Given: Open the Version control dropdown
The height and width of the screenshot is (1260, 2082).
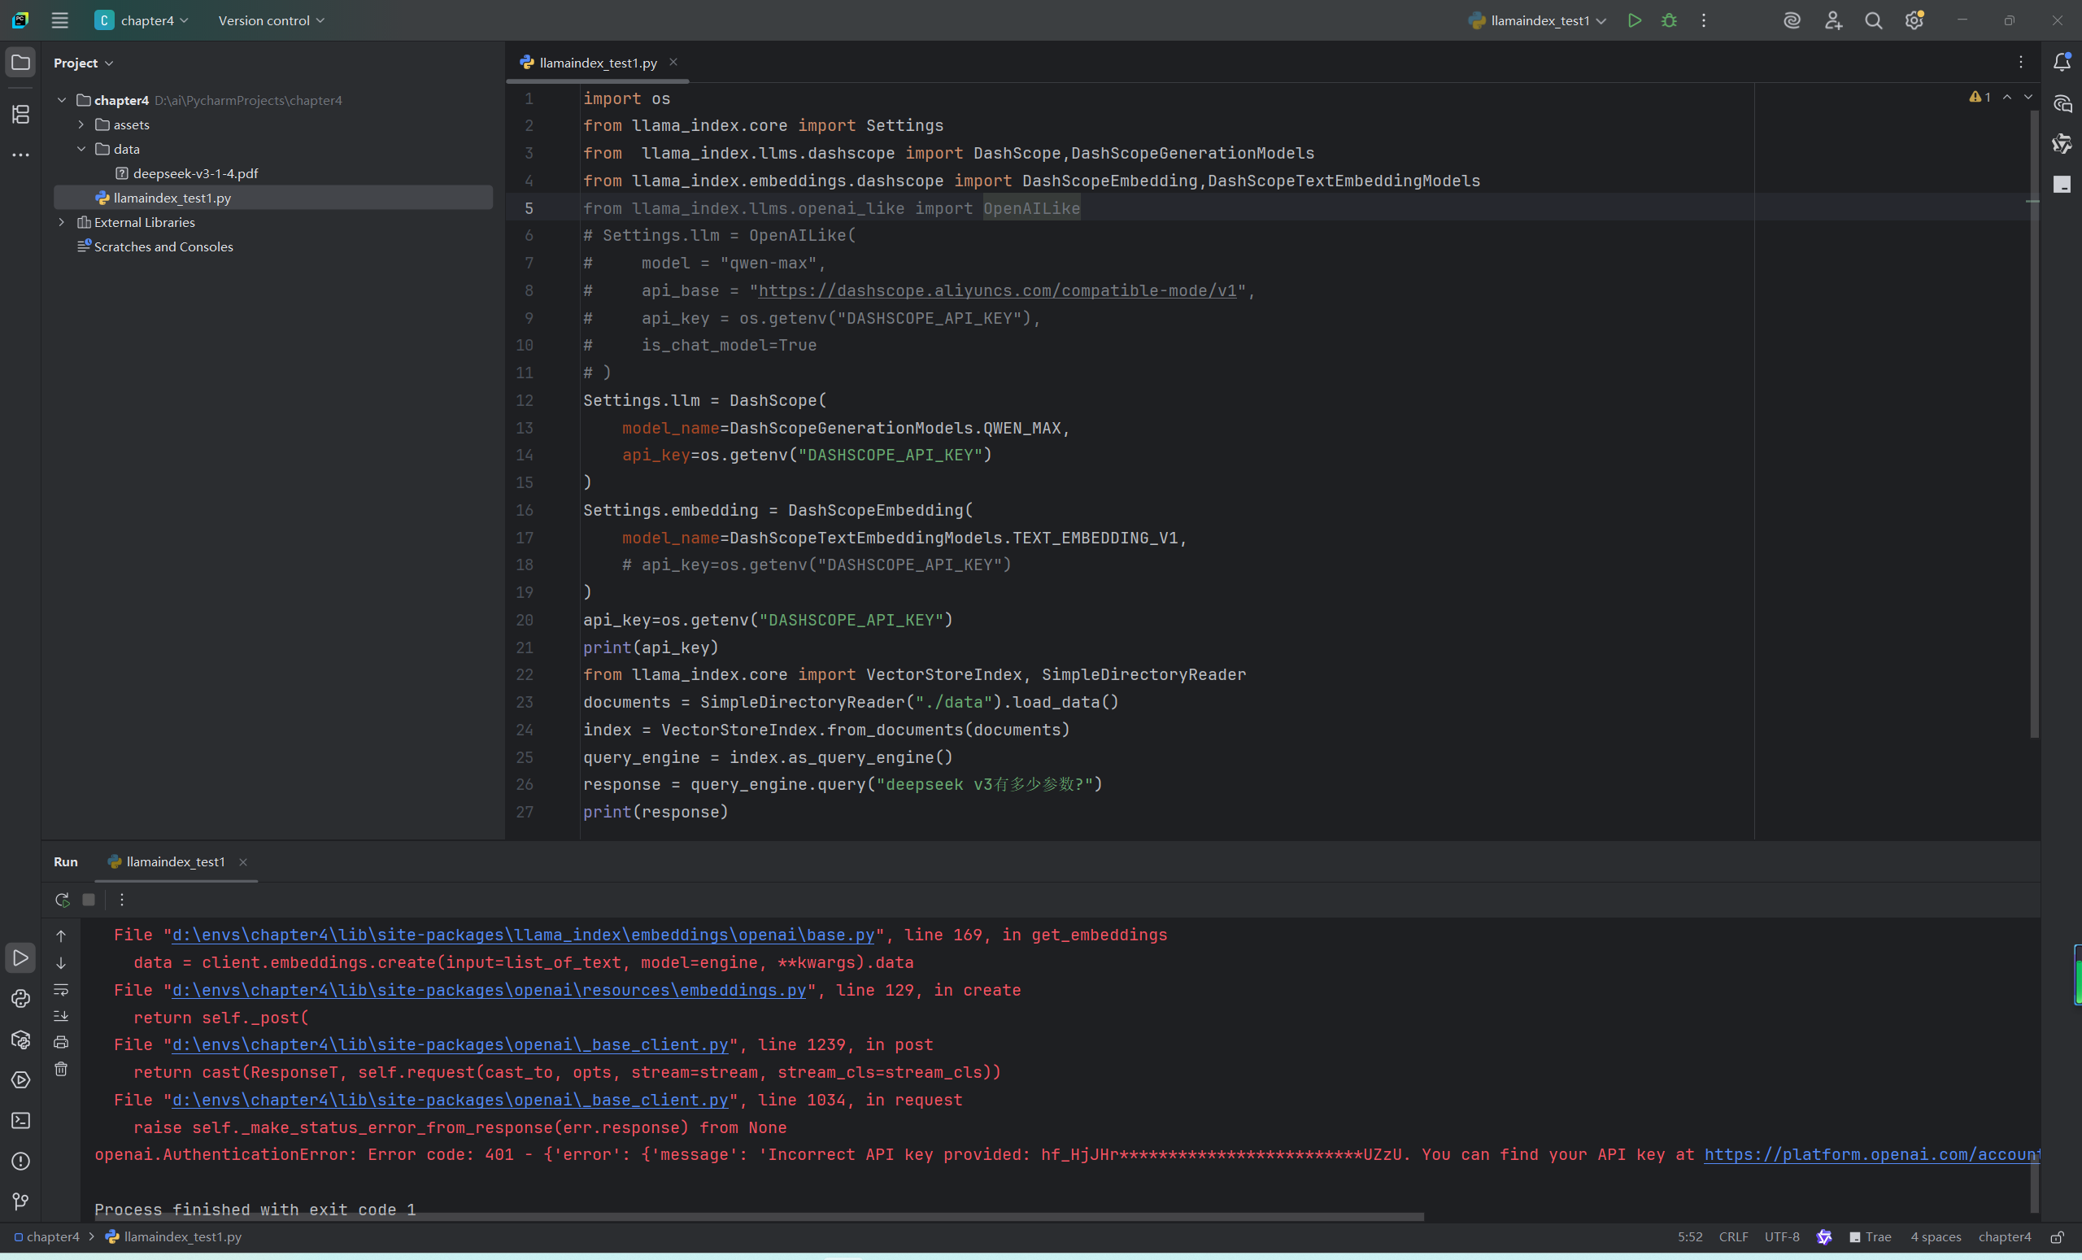Looking at the screenshot, I should [x=272, y=20].
